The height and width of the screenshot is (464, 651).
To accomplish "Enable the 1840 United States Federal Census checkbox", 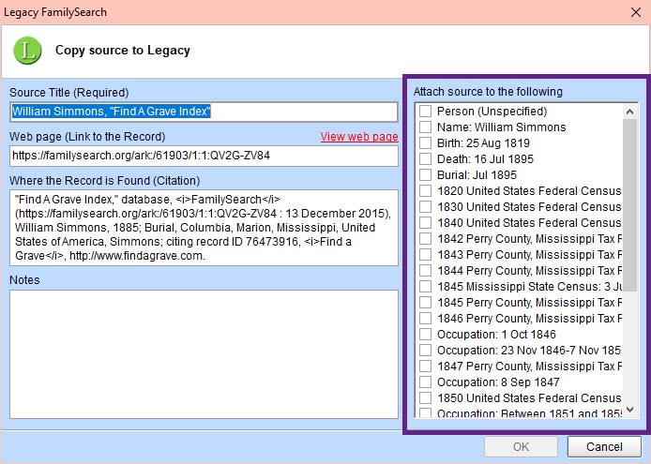I will tap(425, 223).
